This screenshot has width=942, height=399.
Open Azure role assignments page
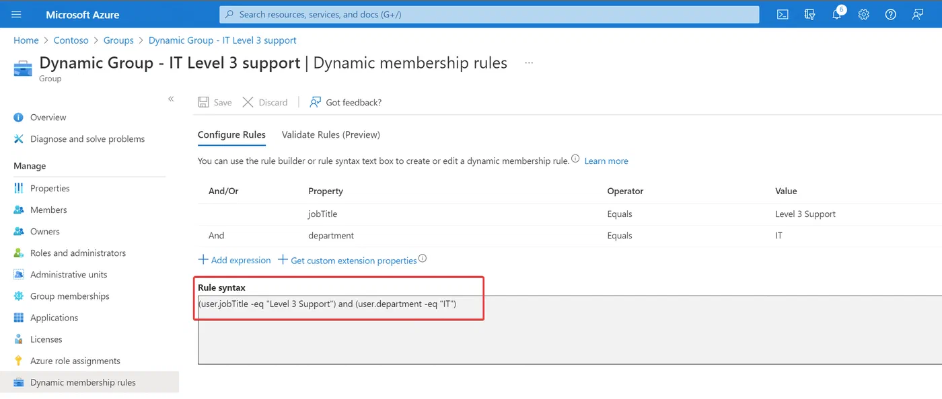click(75, 361)
